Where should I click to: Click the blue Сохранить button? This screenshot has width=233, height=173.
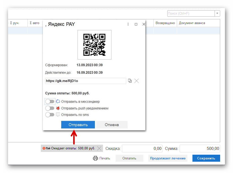pyautogui.click(x=206, y=158)
